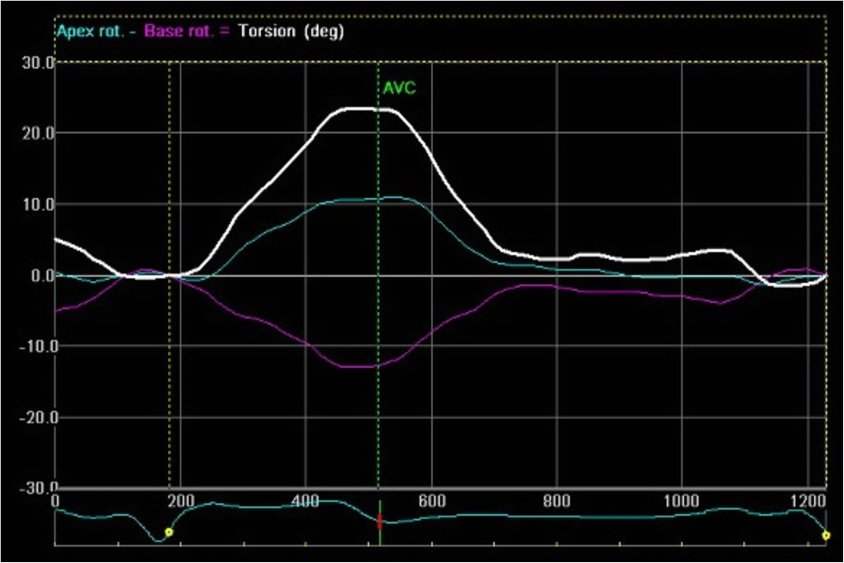Click the 'Torsion (deg)' legend label
Screen dimensions: 844x563
pos(290,31)
